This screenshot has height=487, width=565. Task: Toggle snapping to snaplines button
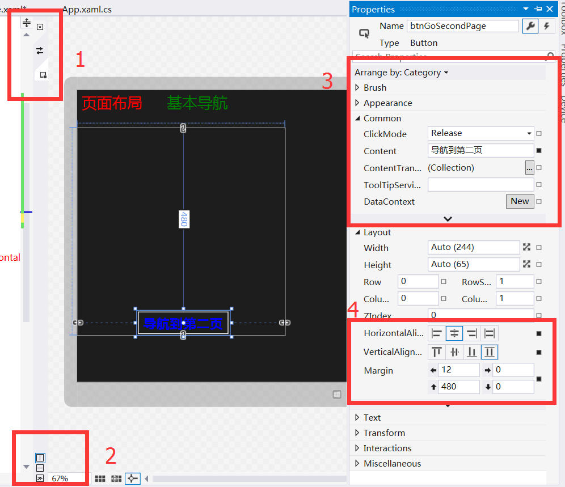[x=133, y=478]
